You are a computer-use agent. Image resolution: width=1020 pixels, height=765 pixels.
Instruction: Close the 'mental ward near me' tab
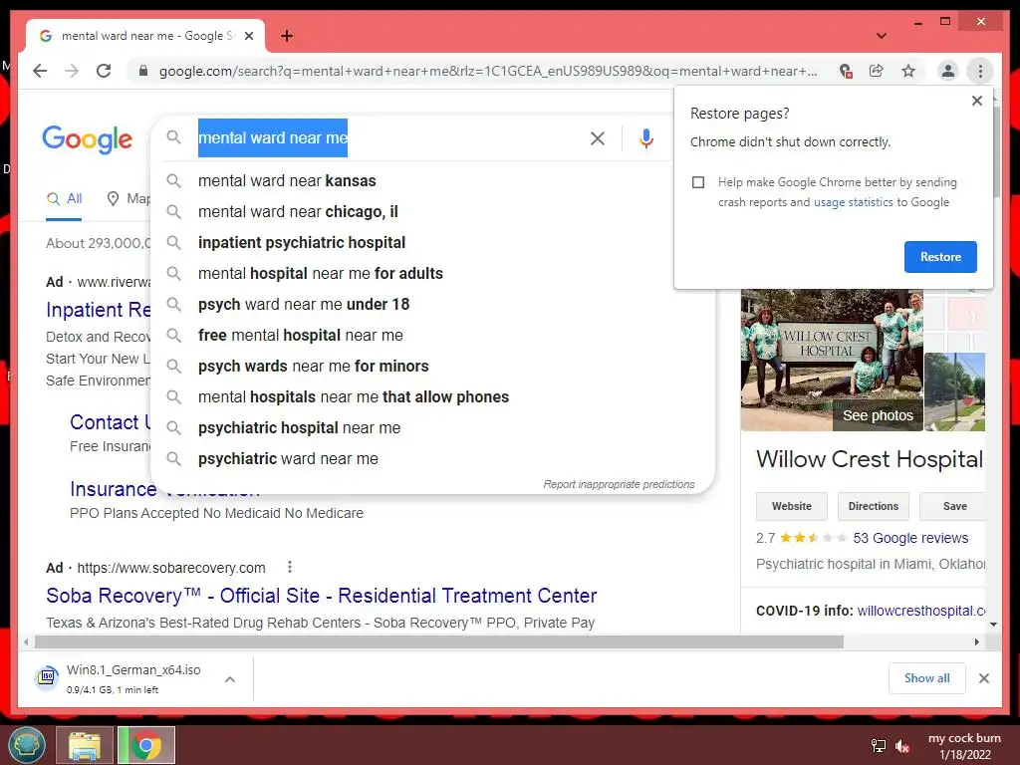pos(248,36)
